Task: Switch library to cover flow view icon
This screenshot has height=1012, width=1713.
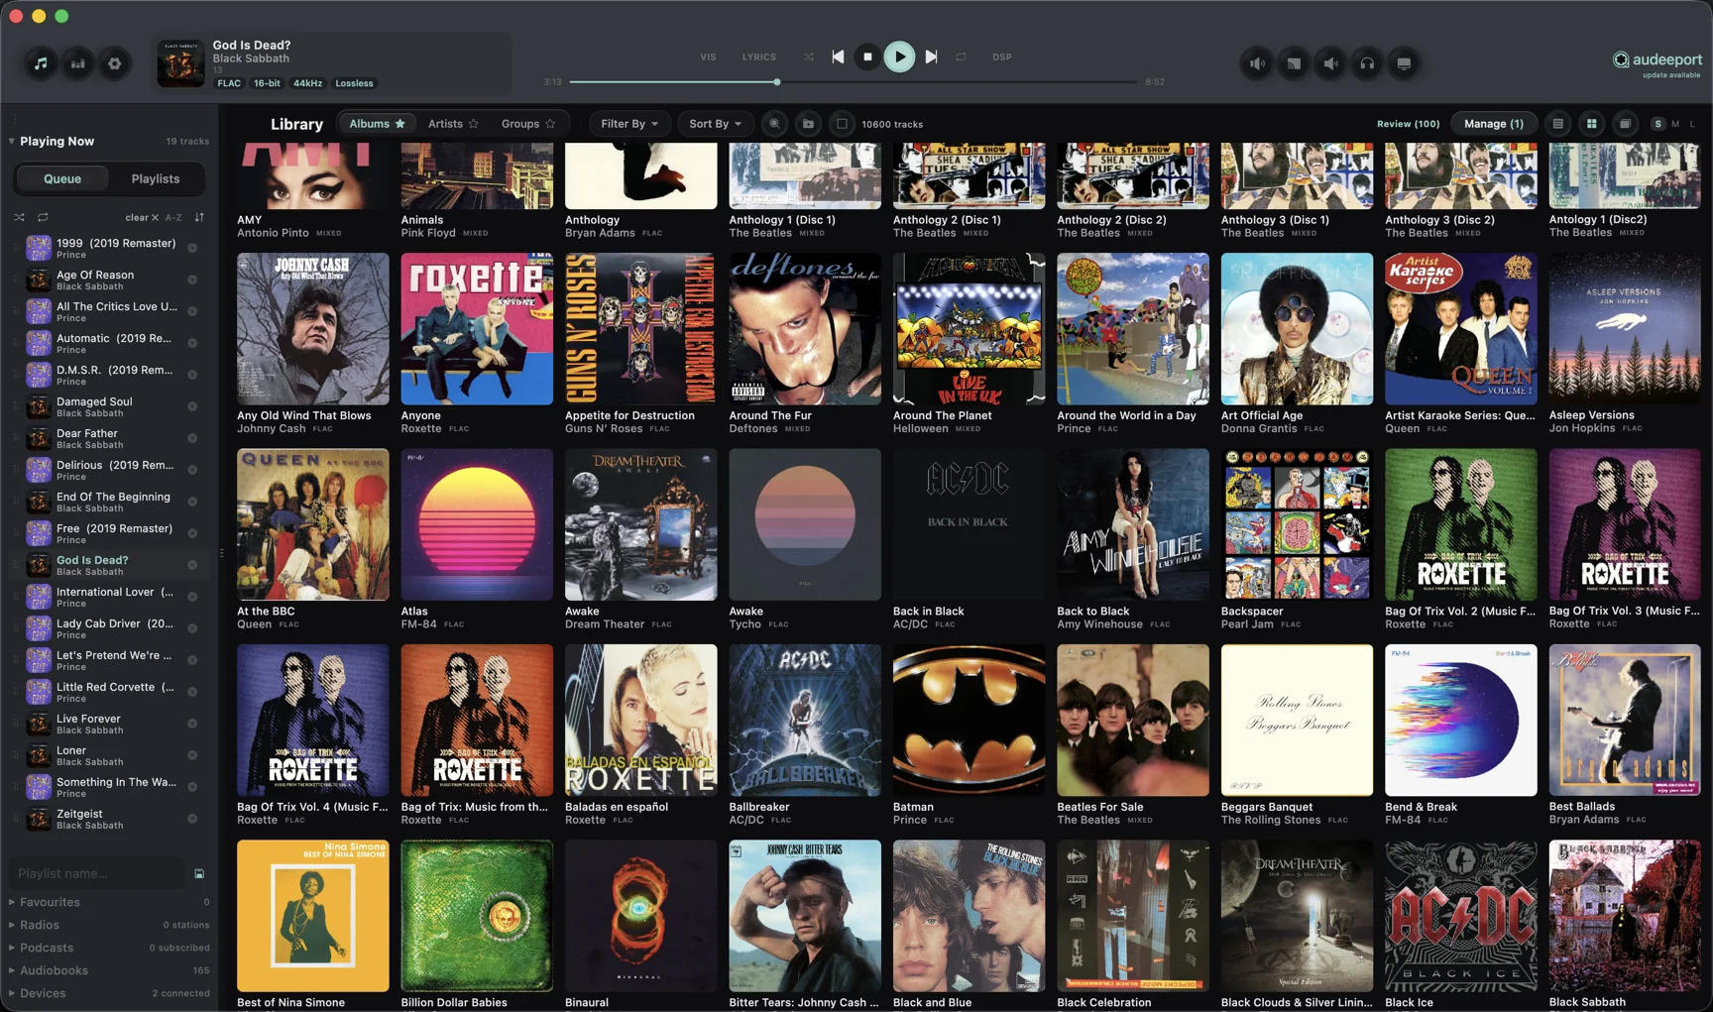Action: (x=1625, y=124)
